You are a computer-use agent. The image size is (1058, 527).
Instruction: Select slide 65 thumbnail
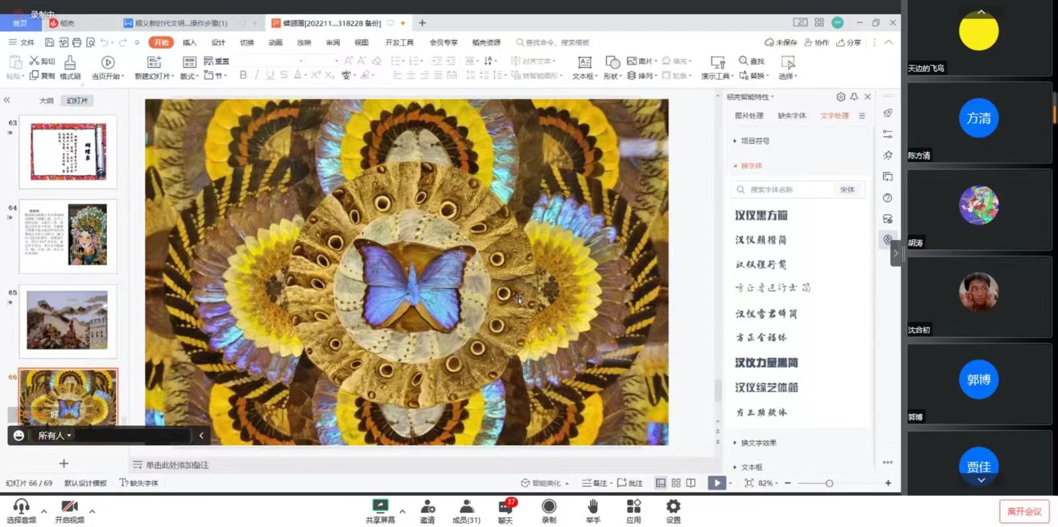click(x=67, y=320)
